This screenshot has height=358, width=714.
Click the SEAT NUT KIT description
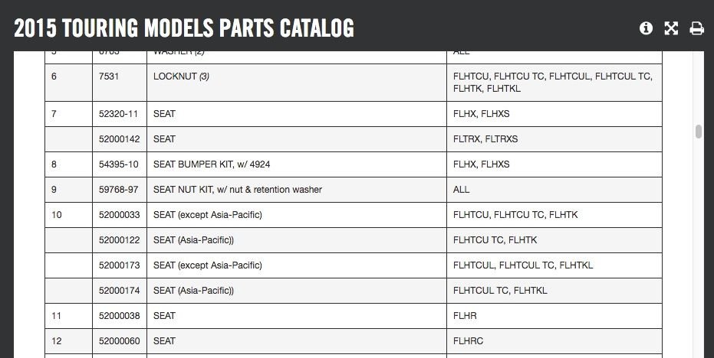238,190
